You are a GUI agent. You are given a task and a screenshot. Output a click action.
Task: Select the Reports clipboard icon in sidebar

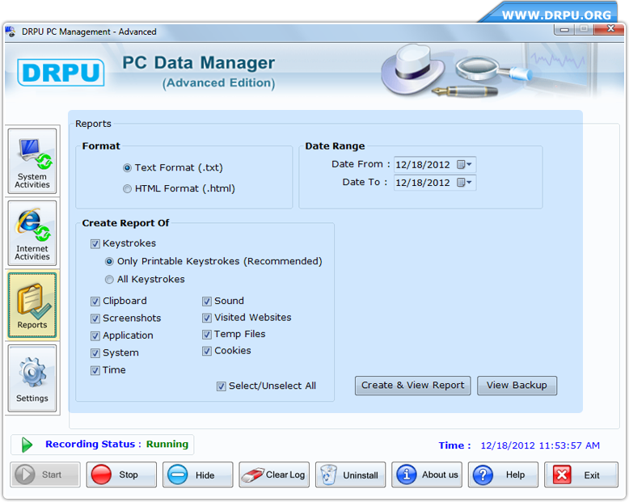[32, 306]
